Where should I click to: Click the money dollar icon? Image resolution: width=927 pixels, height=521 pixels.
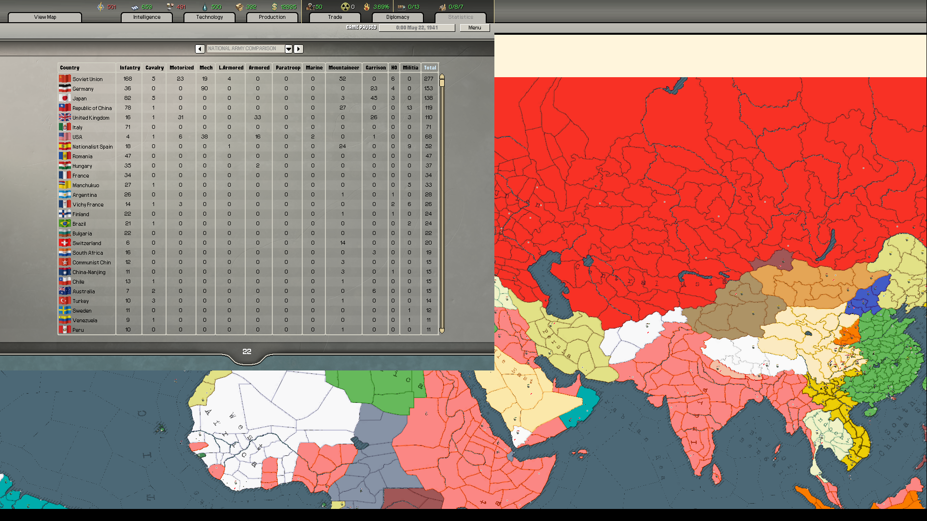click(274, 6)
